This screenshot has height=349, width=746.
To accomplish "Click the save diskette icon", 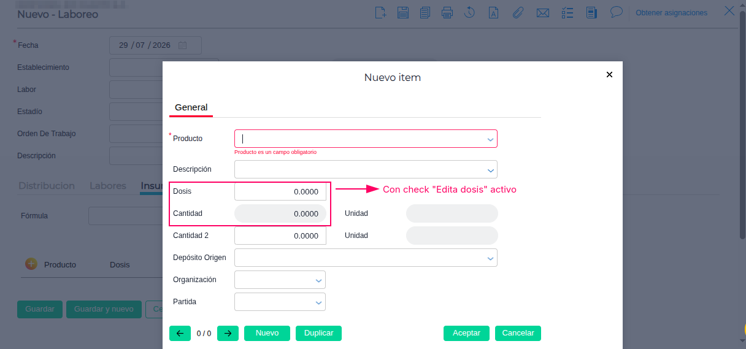I will 403,12.
